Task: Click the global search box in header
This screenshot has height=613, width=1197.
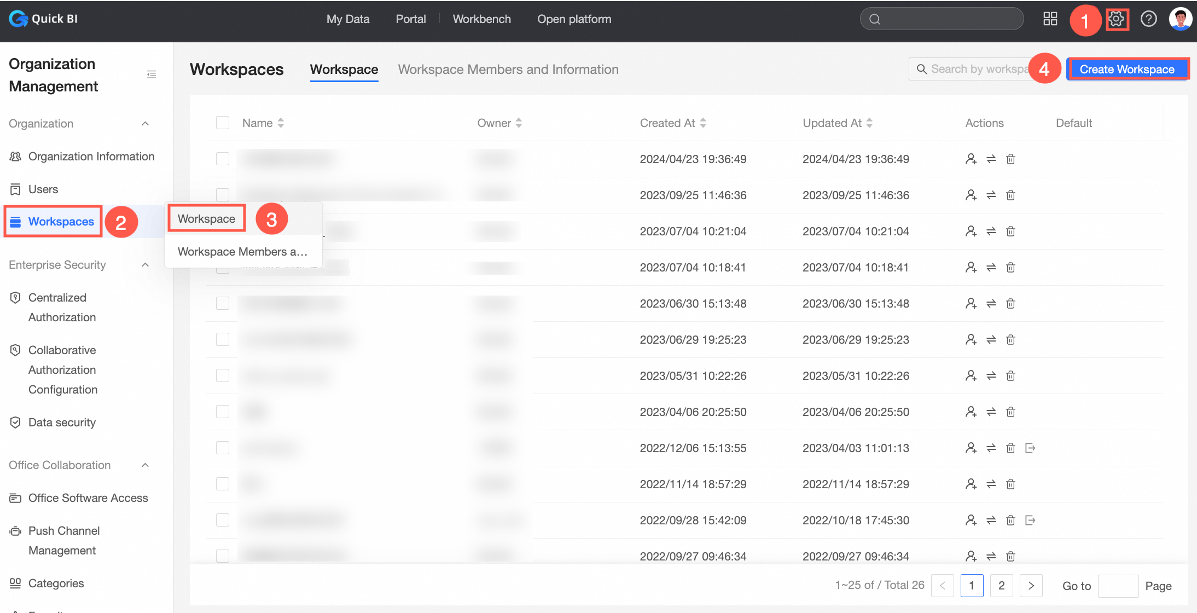Action: click(942, 19)
